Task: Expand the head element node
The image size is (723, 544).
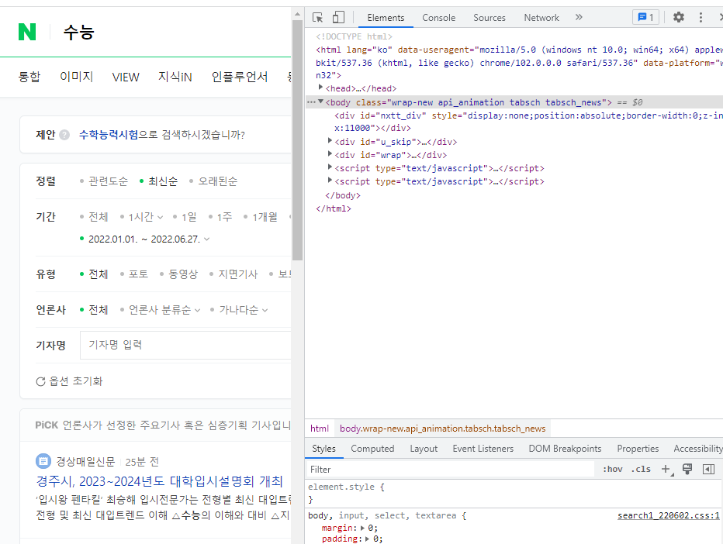Action: [x=320, y=87]
